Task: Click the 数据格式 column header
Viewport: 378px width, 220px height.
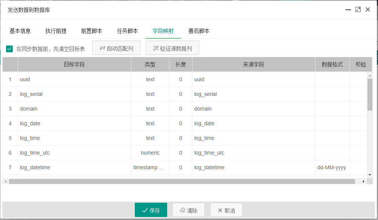Action: [332, 65]
